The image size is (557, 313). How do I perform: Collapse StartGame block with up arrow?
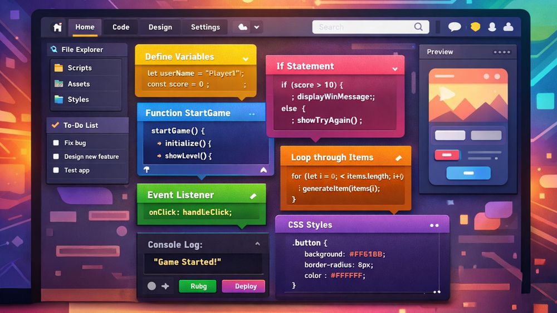[263, 170]
